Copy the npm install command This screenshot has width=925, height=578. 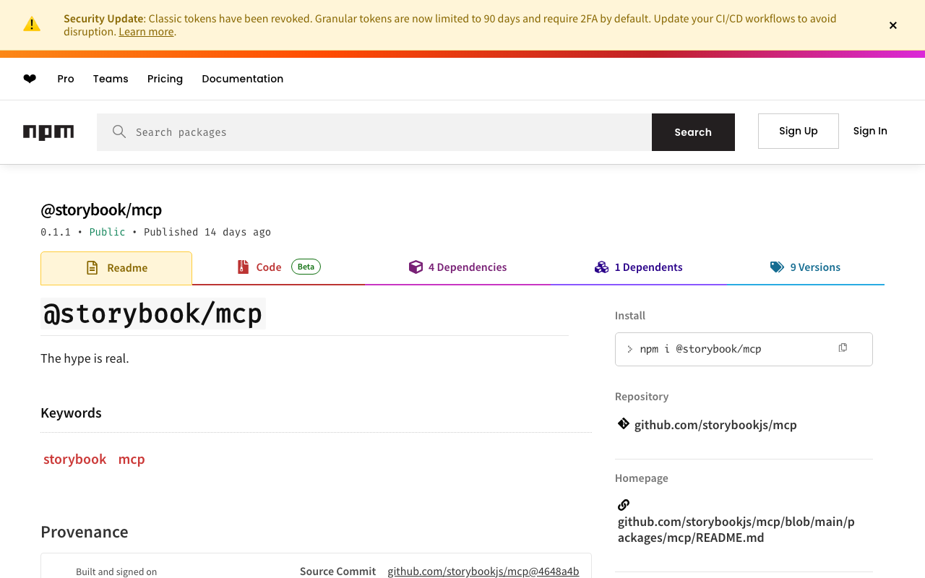tap(843, 348)
